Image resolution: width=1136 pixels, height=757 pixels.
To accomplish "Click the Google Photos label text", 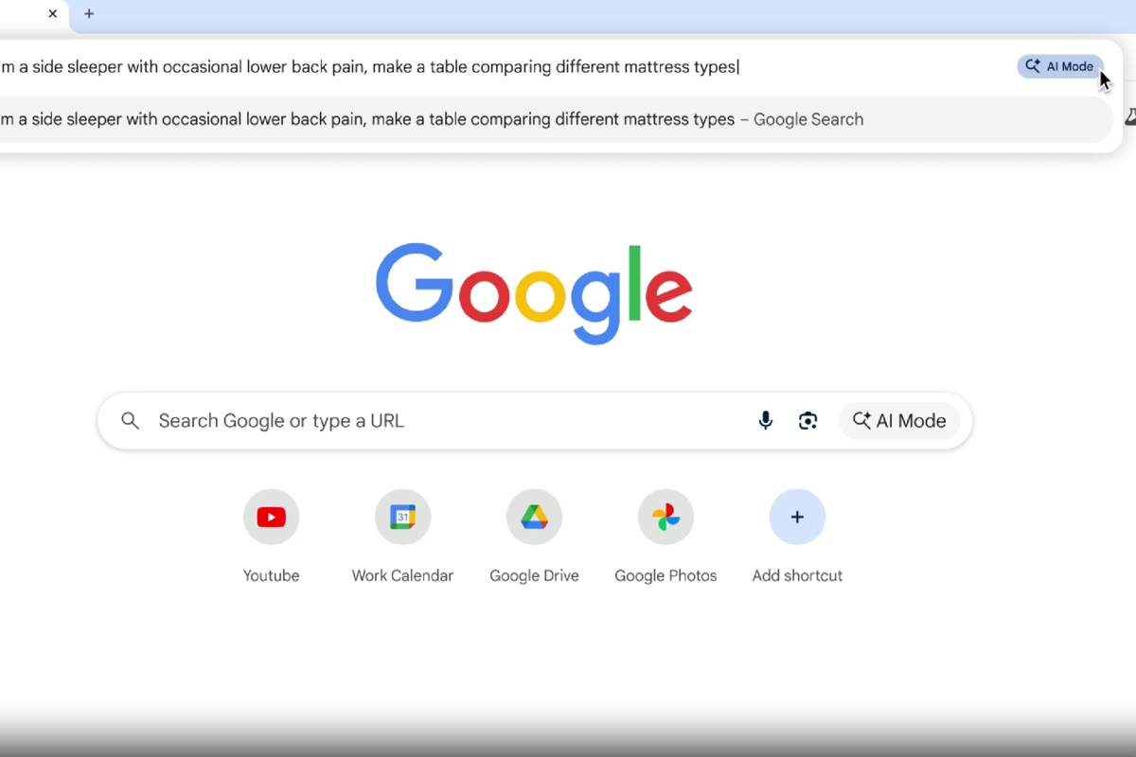I will click(666, 575).
